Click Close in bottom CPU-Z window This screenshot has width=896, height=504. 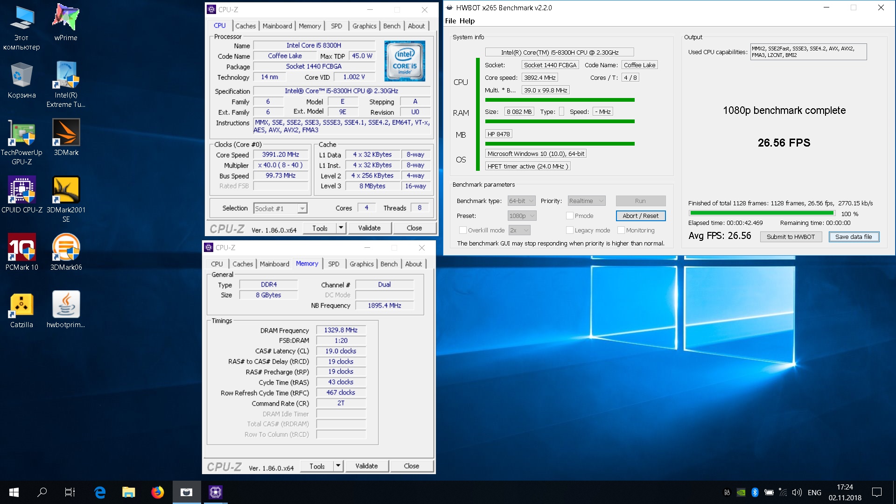click(411, 466)
